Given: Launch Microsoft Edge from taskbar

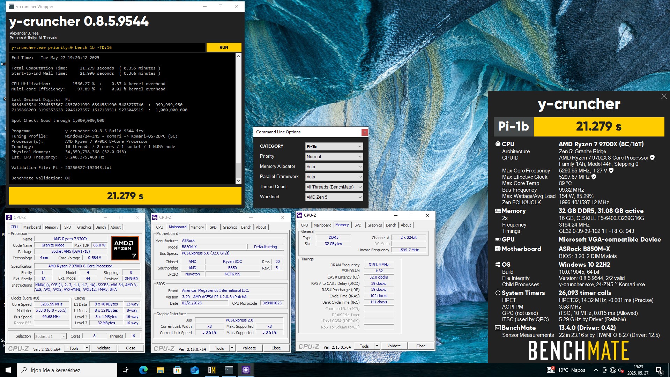Looking at the screenshot, I should point(143,370).
